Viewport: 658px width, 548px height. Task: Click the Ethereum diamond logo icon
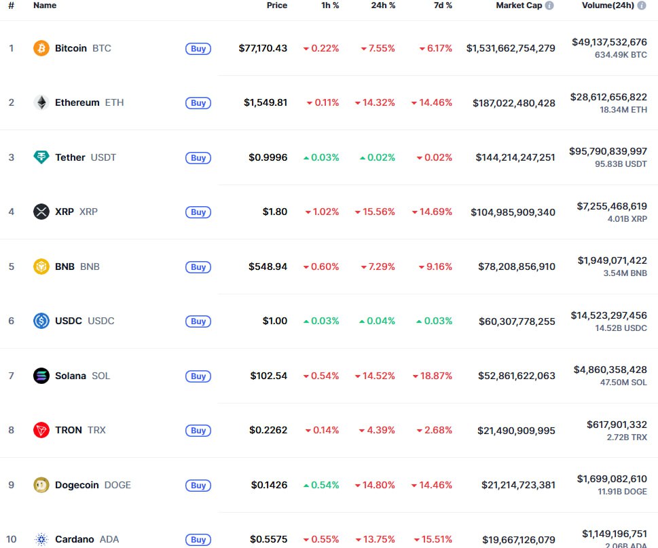41,102
